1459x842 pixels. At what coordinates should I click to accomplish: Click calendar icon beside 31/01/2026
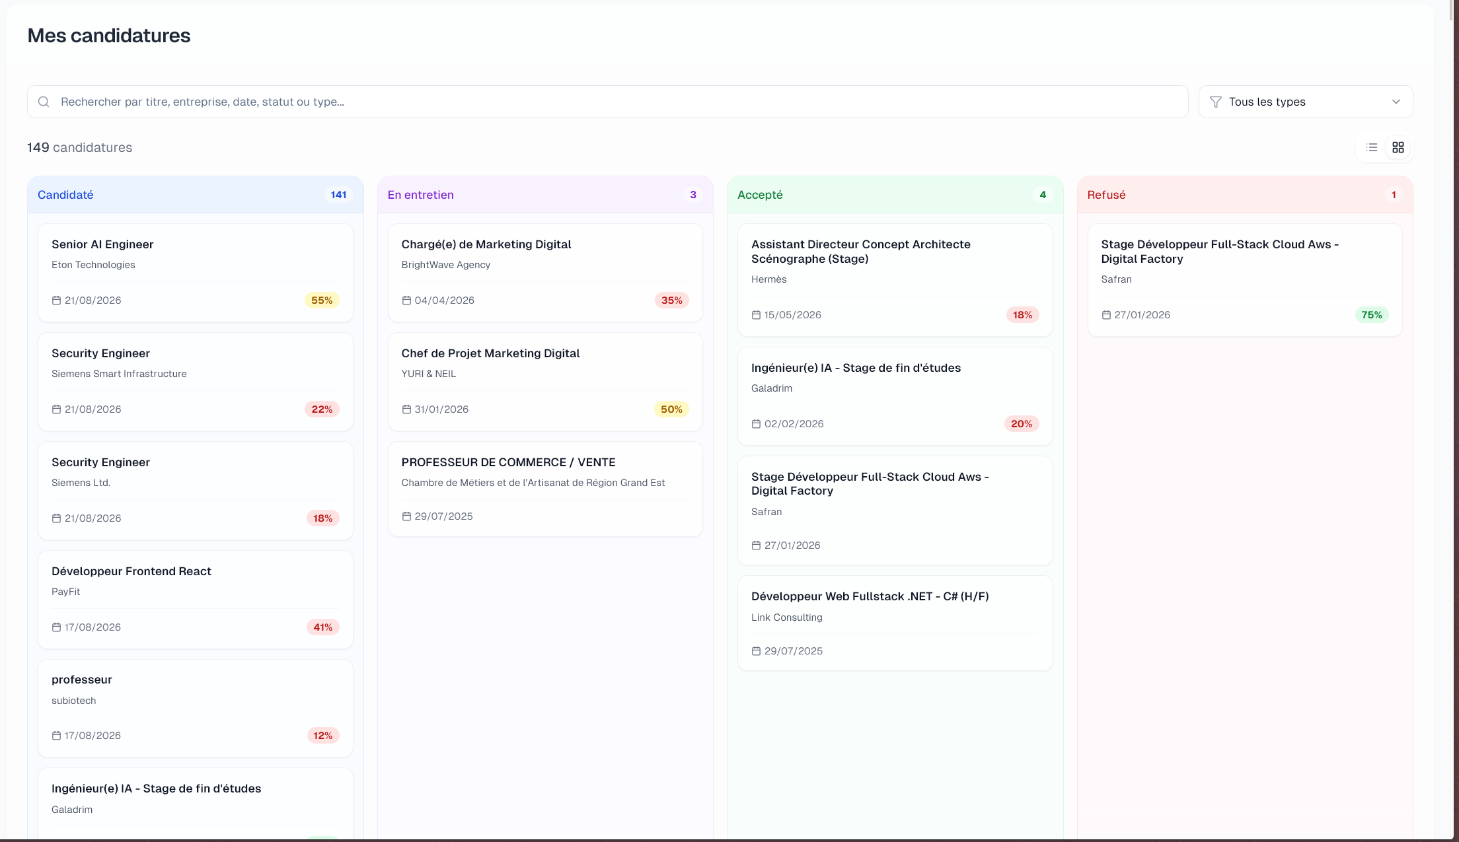(406, 409)
